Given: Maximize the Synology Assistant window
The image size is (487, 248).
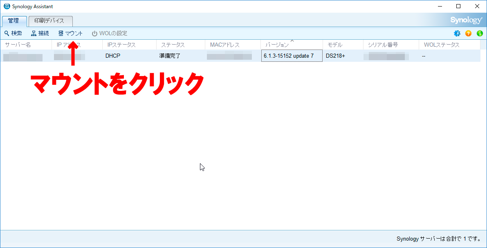Looking at the screenshot, I should [458, 6].
